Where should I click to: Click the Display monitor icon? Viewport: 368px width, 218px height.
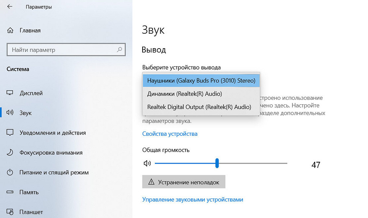coord(10,93)
